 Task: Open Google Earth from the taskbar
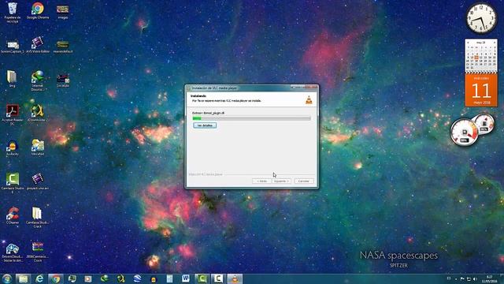tap(137, 278)
